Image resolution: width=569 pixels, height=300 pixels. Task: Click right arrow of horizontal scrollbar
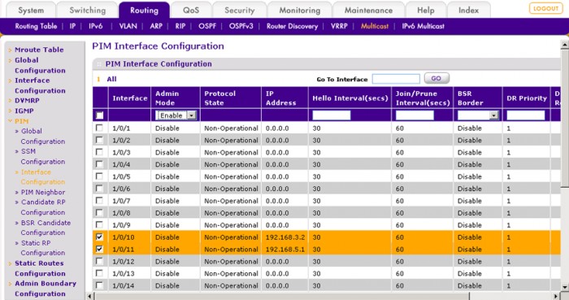[x=556, y=296]
